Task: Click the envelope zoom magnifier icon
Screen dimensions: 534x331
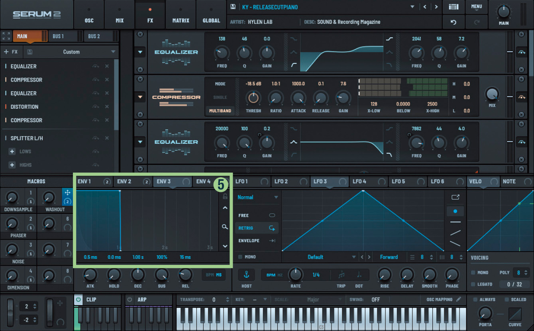Action: tap(225, 227)
